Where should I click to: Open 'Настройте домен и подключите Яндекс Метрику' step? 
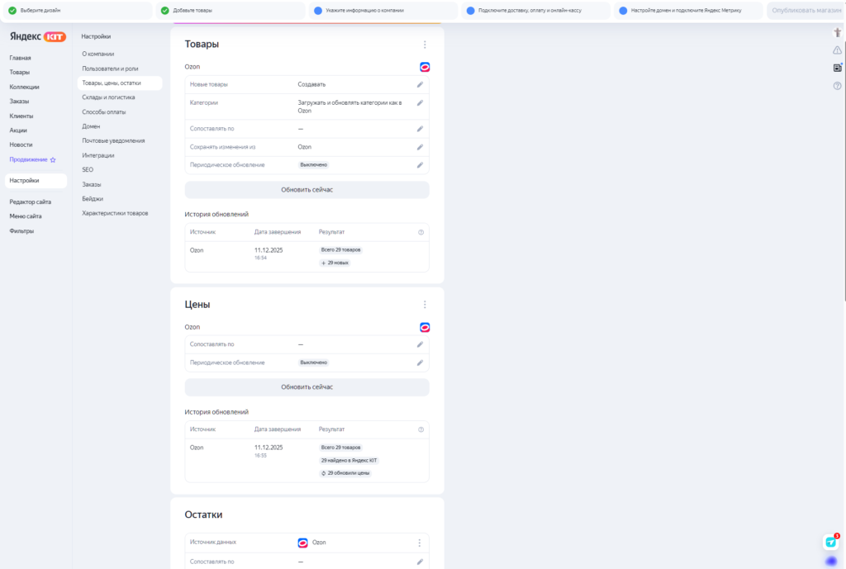688,10
